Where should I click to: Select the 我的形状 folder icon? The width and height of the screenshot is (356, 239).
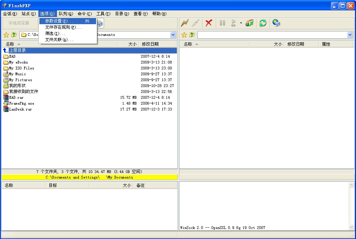coord(6,86)
